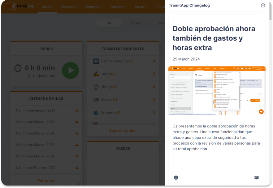Click Ver todas under Últimas Nóminas
273x188 pixels.
click(46, 180)
